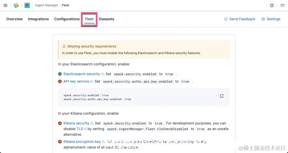Viewport: 288px width, 153px height.
Task: Click external-link icon after Kibana security
Action: click(x=92, y=123)
